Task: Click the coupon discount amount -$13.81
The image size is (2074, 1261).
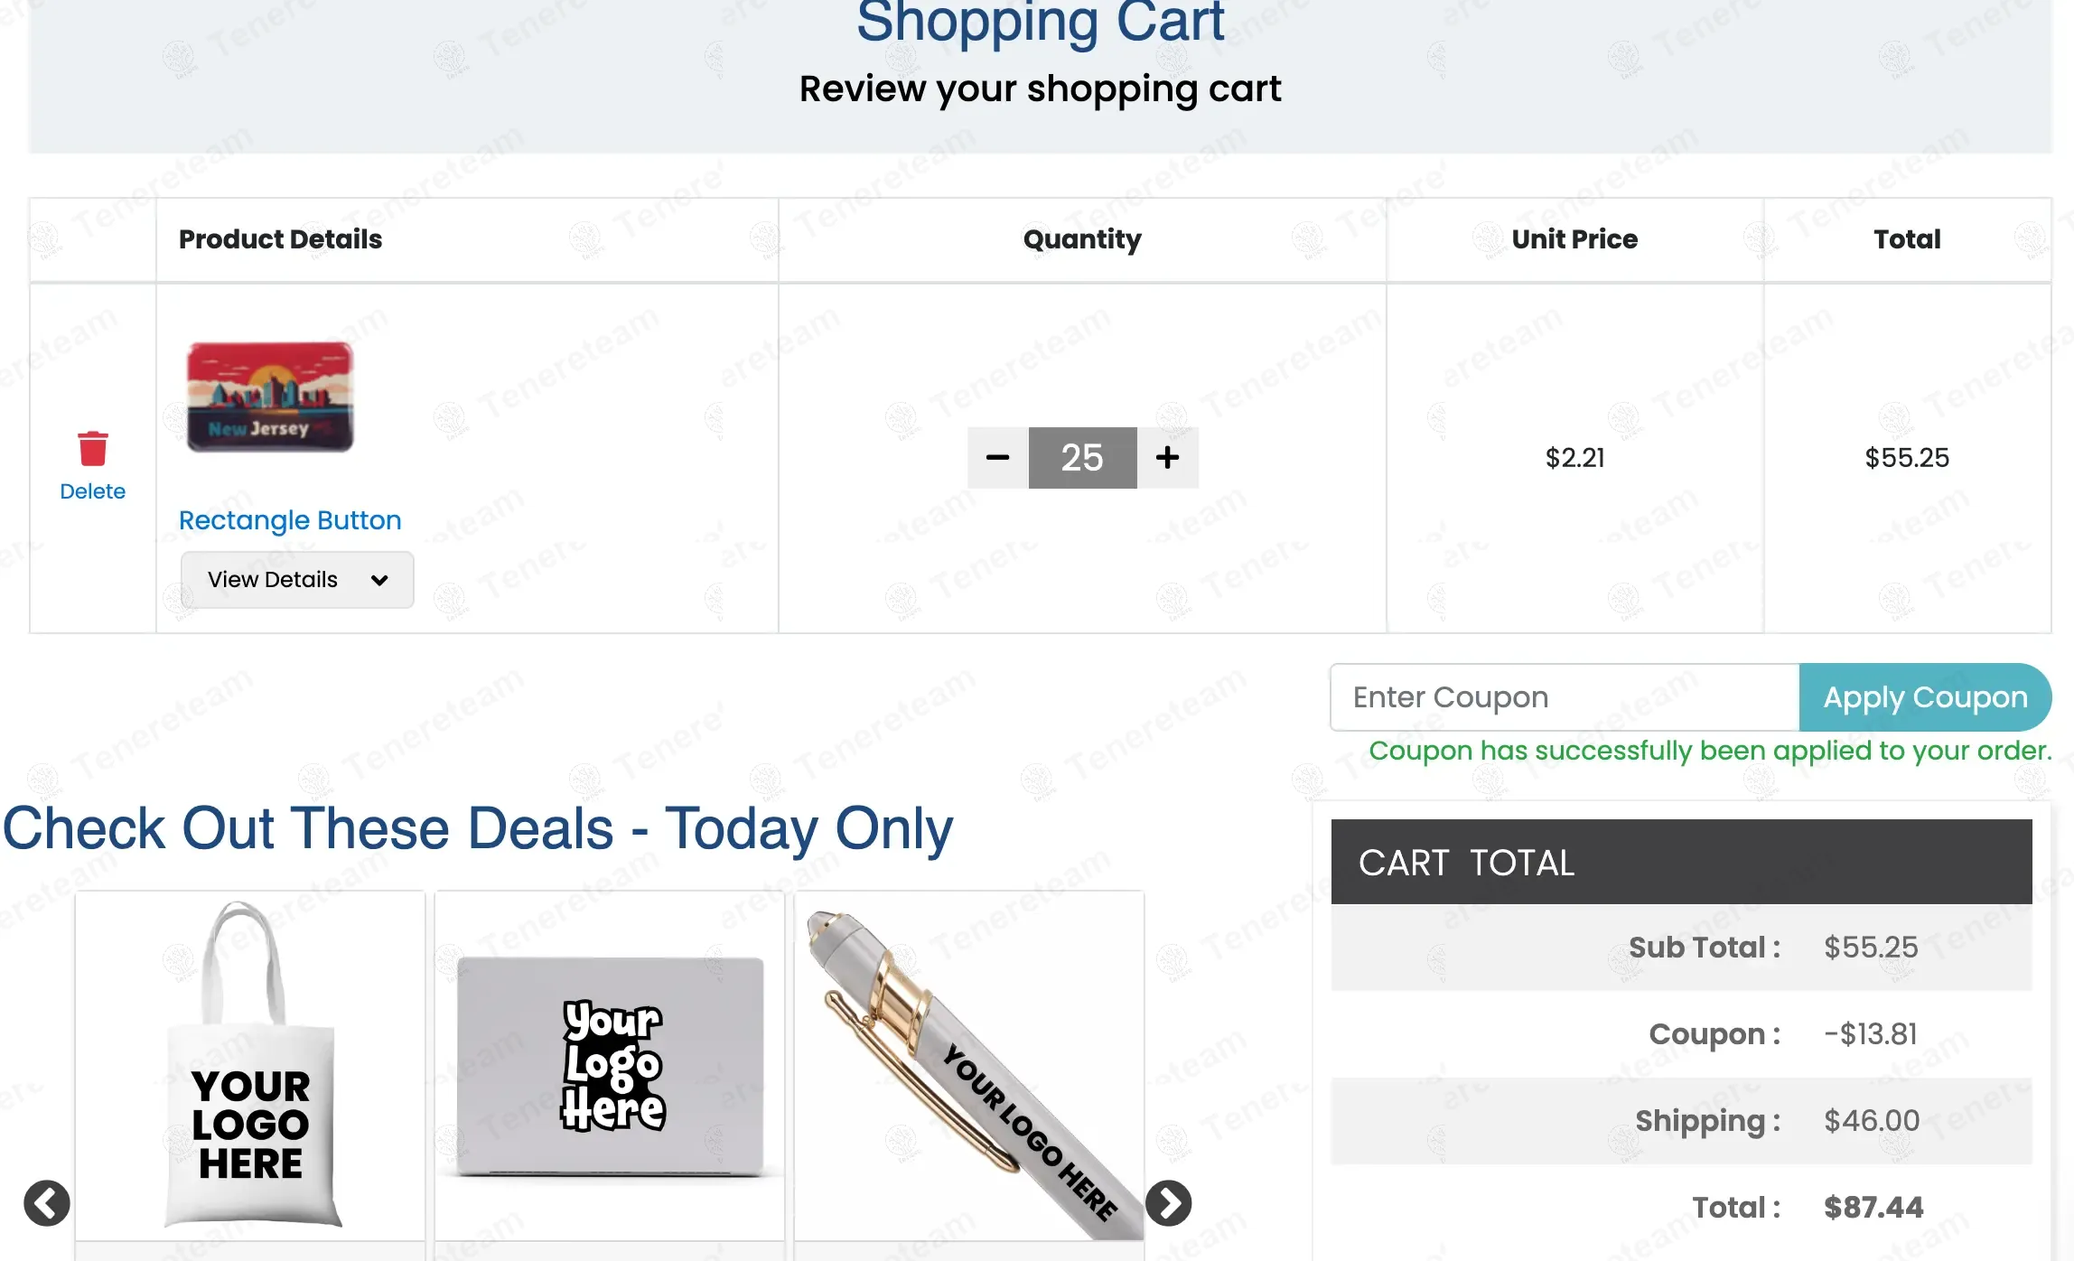Action: 1870,1033
